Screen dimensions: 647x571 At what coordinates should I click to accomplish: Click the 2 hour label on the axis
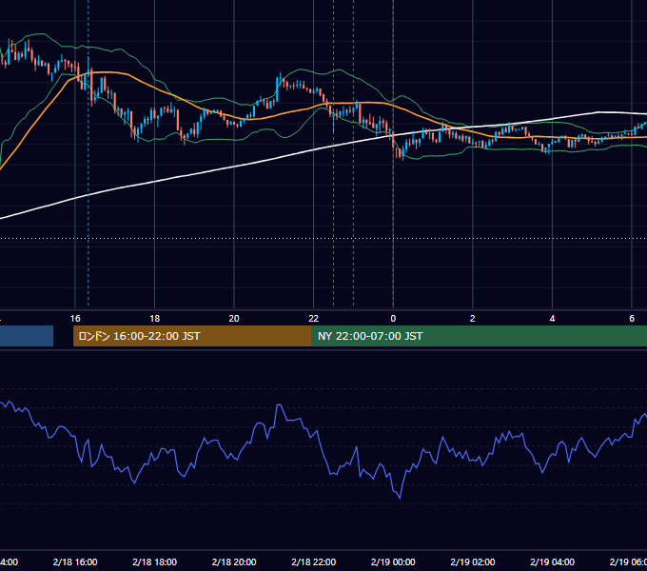pos(473,319)
